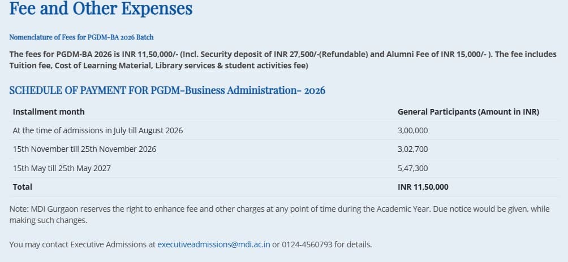Click the "15th November till 25th November 2026" row
568x262 pixels.
point(84,149)
